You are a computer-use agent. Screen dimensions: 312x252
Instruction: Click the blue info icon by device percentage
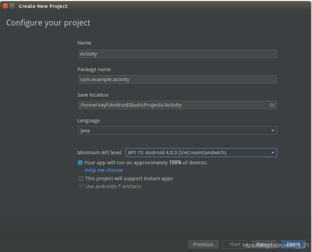80,163
